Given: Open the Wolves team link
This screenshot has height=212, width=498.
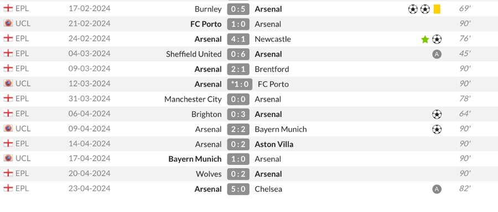Looking at the screenshot, I should [x=209, y=174].
